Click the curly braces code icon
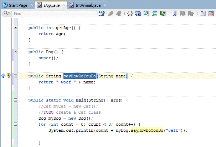 [x=130, y=13]
